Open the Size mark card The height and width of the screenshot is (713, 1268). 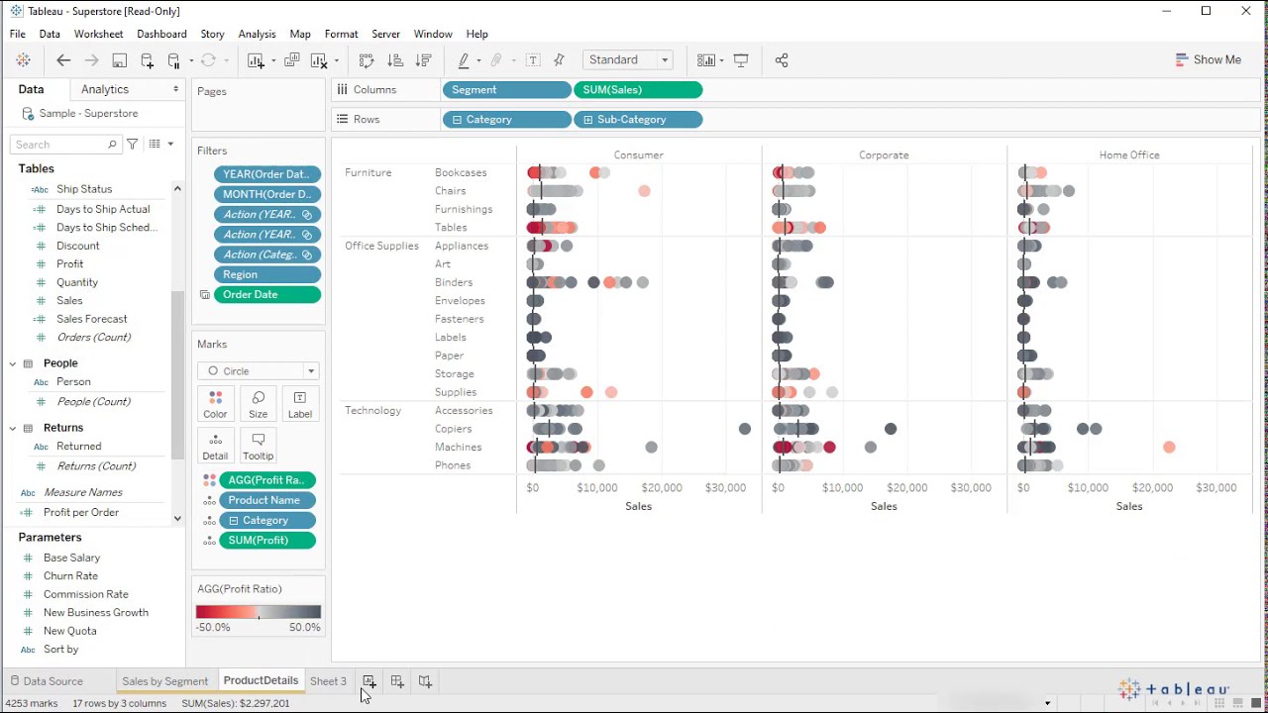coord(258,404)
